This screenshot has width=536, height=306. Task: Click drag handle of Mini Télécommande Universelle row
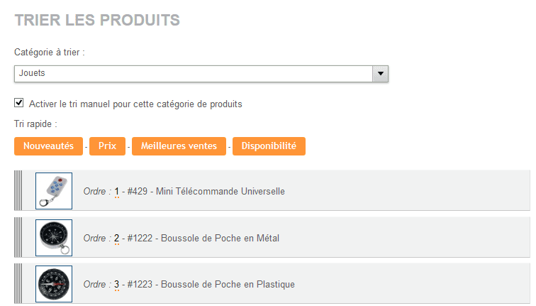point(18,190)
